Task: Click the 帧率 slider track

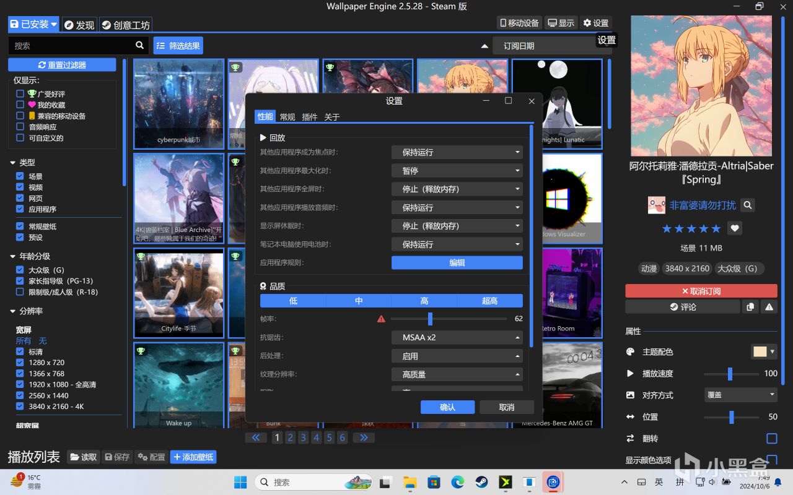Action: [x=449, y=319]
